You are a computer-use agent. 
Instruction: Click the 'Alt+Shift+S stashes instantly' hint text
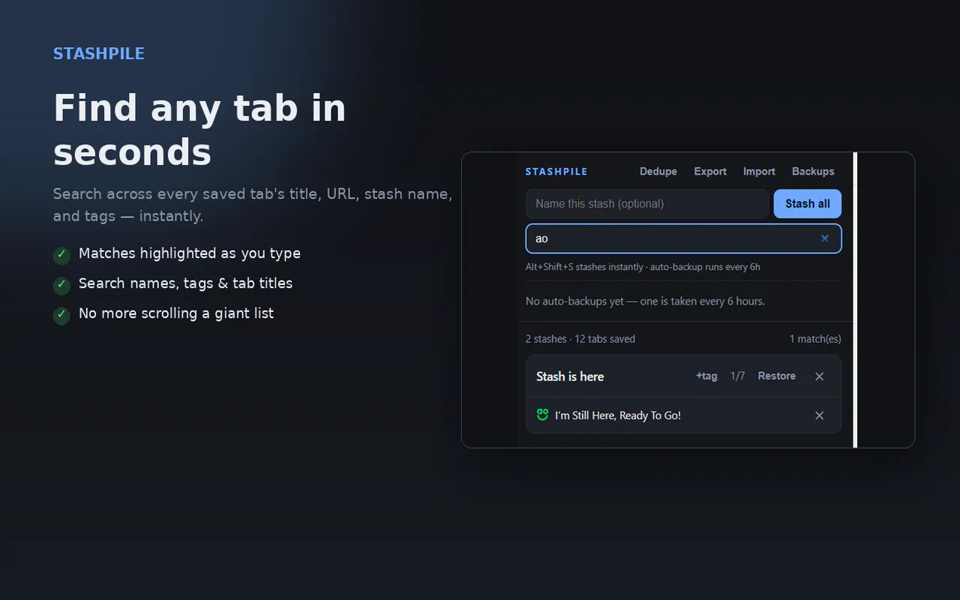pos(643,267)
